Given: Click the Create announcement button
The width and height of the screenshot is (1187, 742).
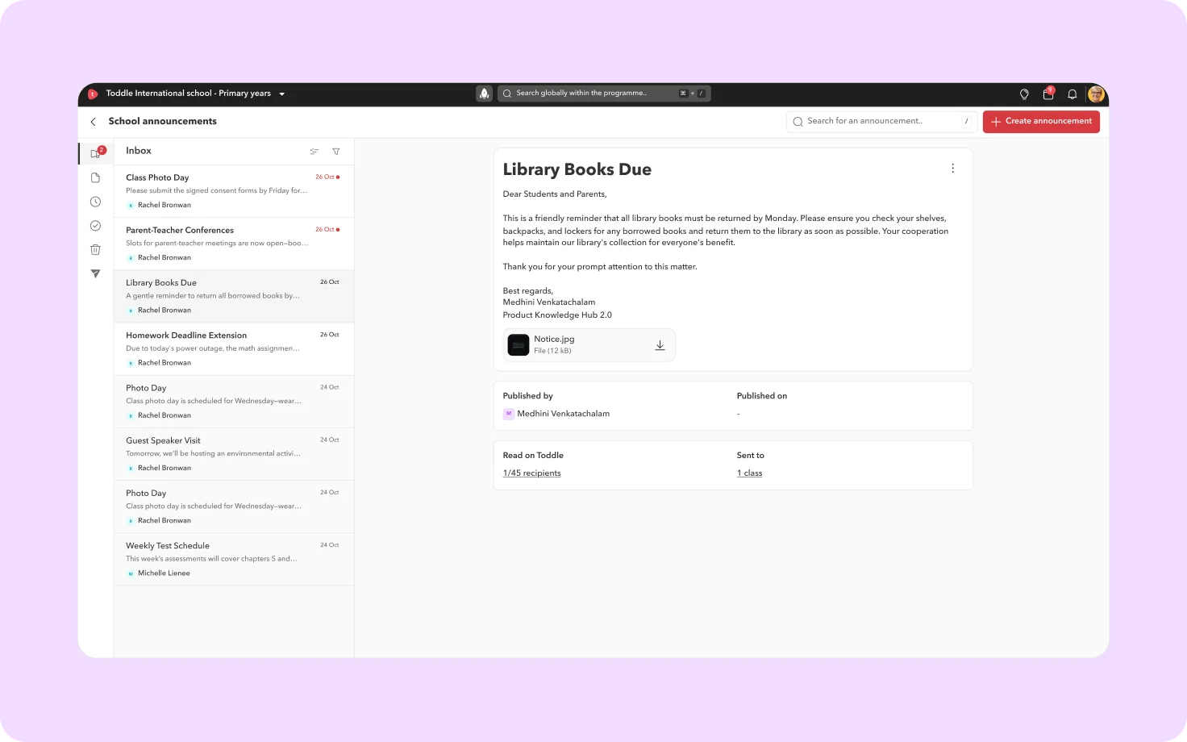Looking at the screenshot, I should pos(1041,122).
